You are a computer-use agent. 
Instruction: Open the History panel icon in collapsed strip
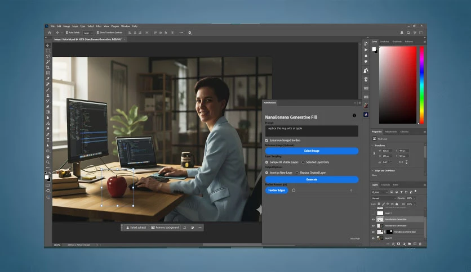point(366,43)
